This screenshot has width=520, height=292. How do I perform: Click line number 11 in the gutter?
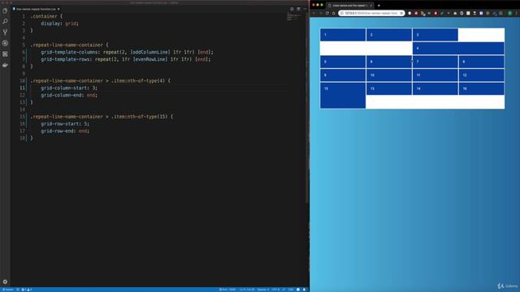22,88
